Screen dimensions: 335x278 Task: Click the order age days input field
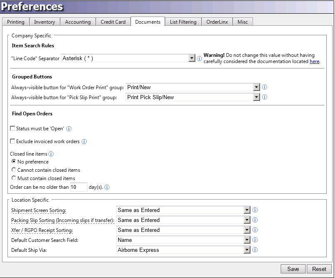pos(78,187)
